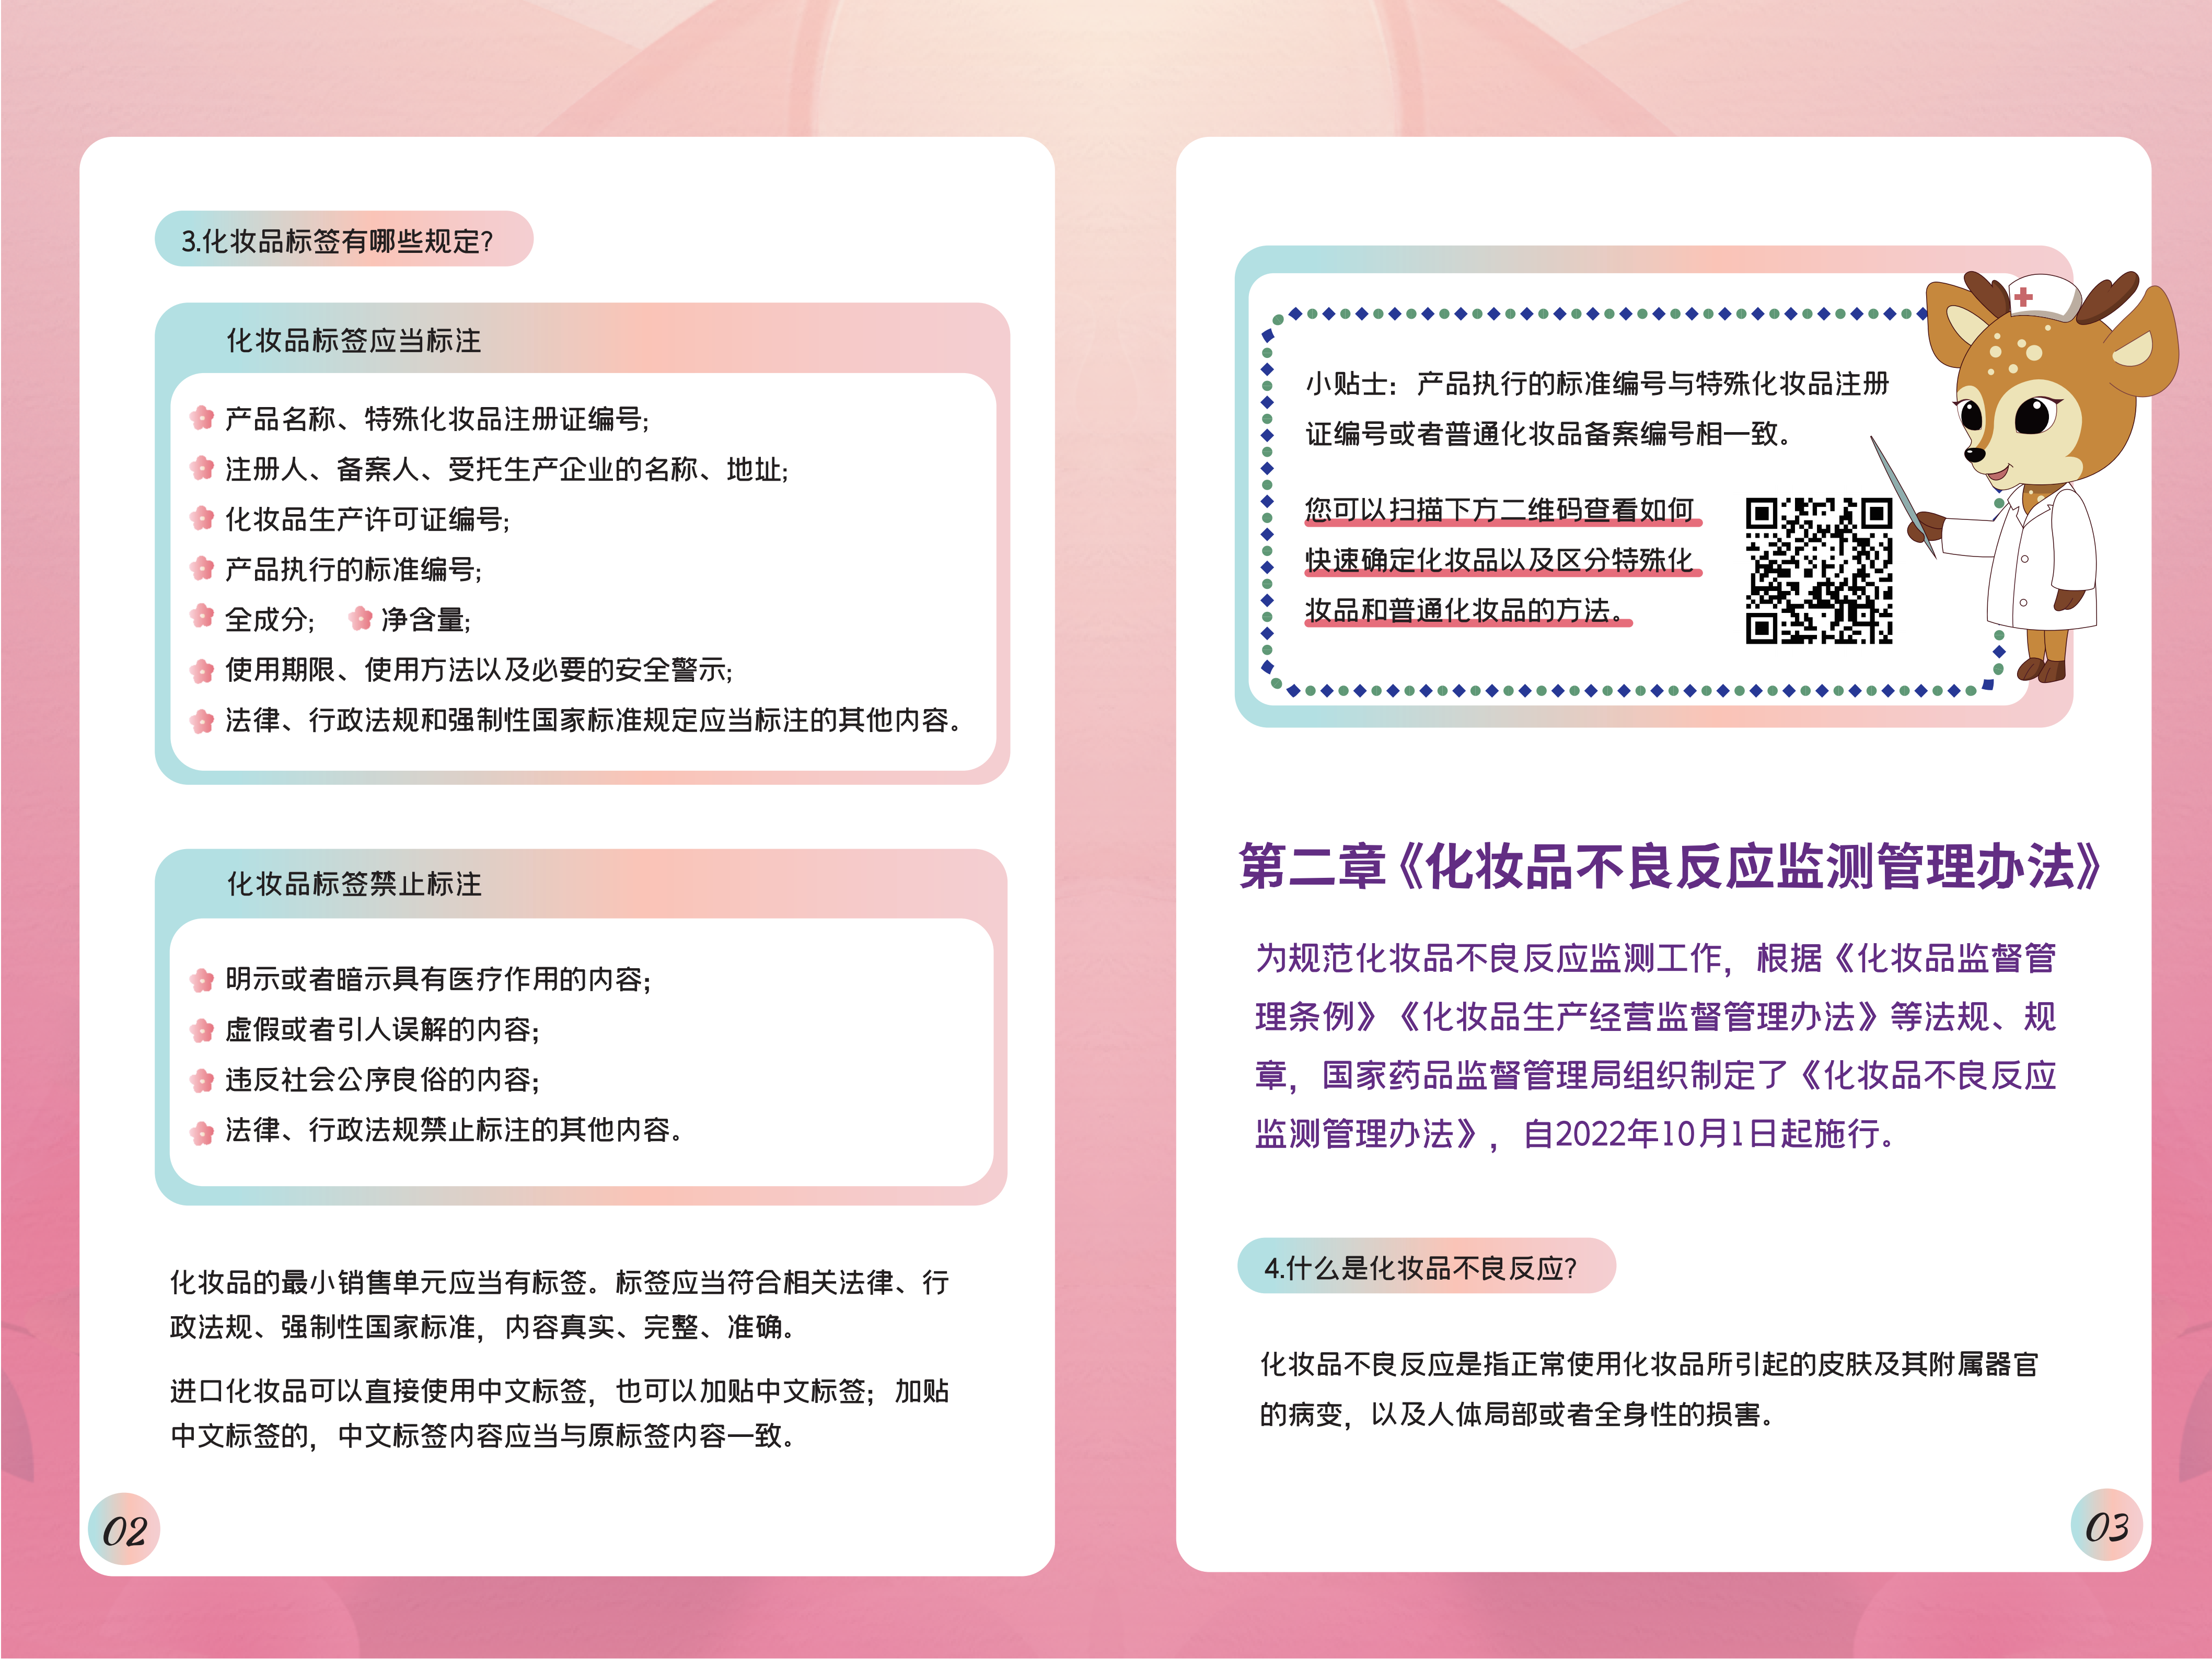
Task: Click the underlined text "快速确定化妆品以及区分特殊化"
Action: (1500, 560)
